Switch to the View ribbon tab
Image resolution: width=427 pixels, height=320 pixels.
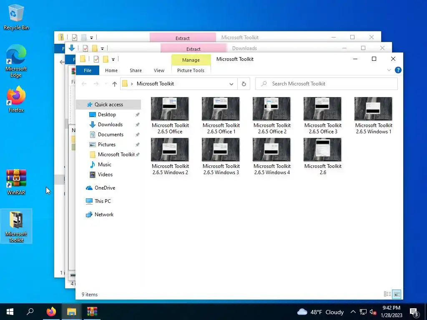[159, 70]
